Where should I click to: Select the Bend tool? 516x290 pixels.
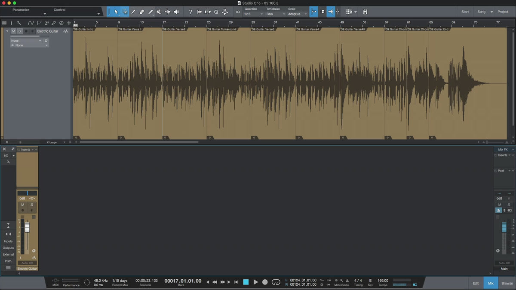pyautogui.click(x=167, y=12)
